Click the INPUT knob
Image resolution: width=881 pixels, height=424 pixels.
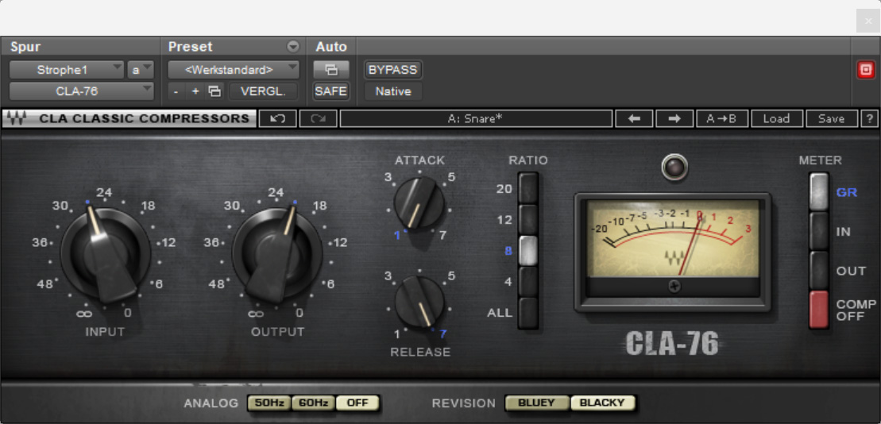click(105, 253)
